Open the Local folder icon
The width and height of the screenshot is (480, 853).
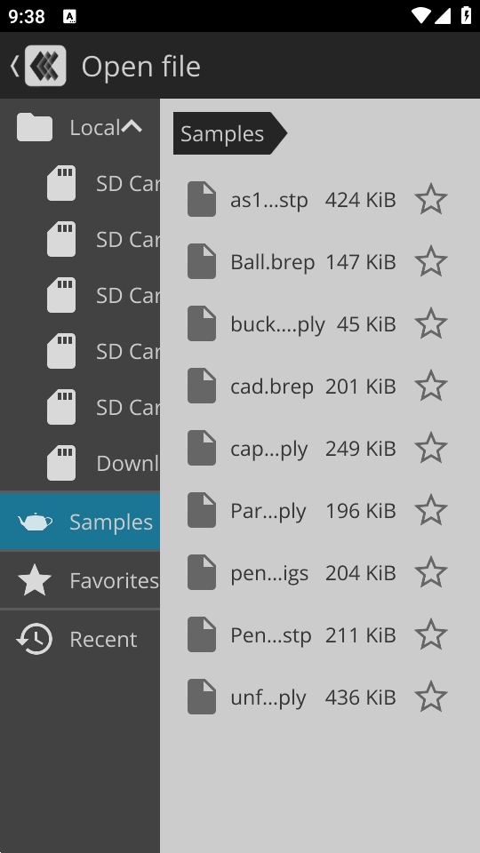pyautogui.click(x=35, y=127)
